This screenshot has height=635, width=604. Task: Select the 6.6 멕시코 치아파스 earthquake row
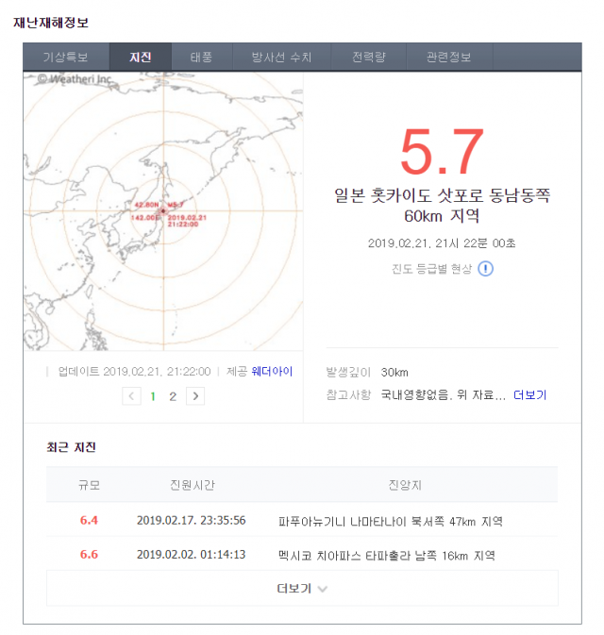(x=302, y=554)
